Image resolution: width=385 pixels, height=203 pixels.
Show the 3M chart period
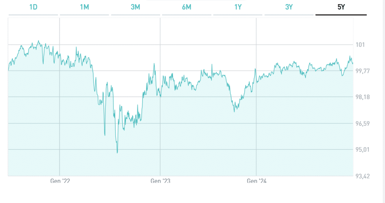(x=135, y=7)
